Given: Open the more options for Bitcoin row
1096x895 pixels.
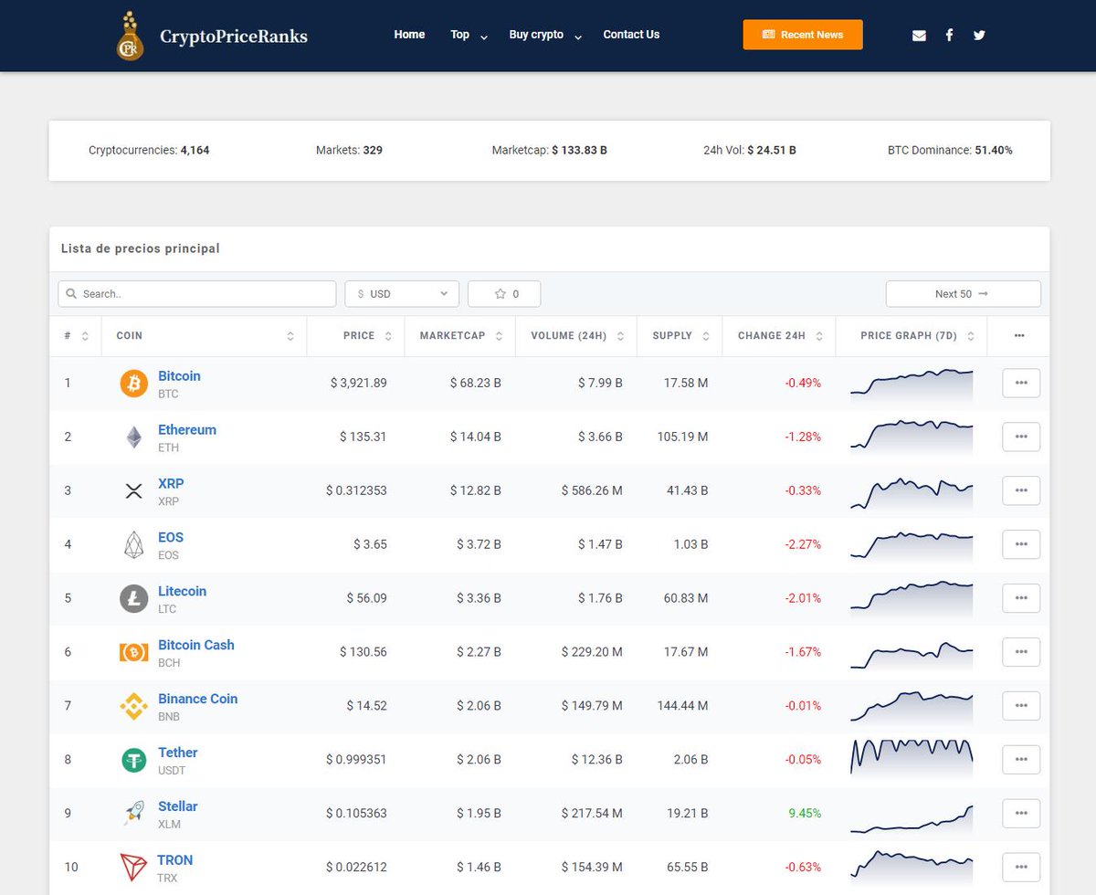Looking at the screenshot, I should [x=1021, y=384].
